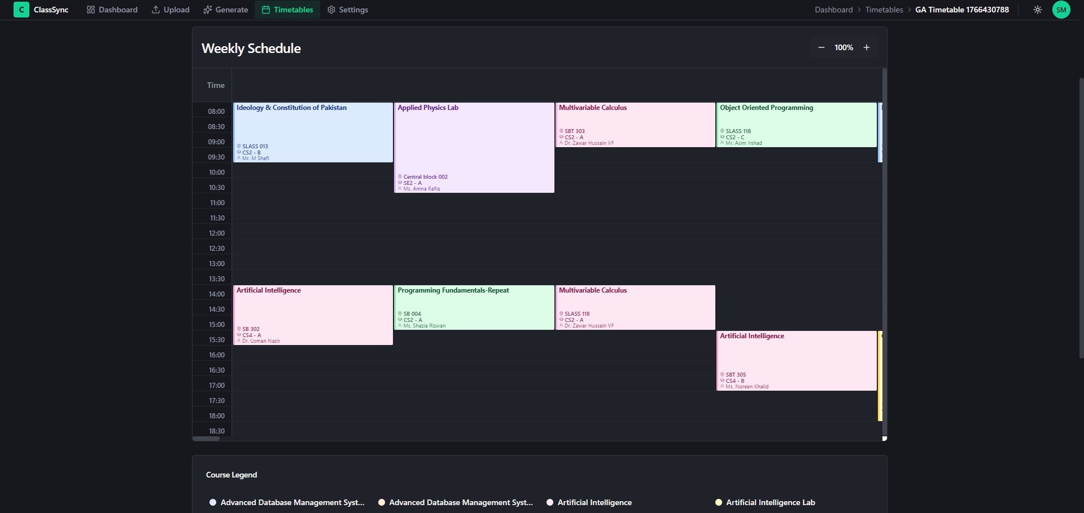Go to Timetables breadcrumb link

coord(884,10)
